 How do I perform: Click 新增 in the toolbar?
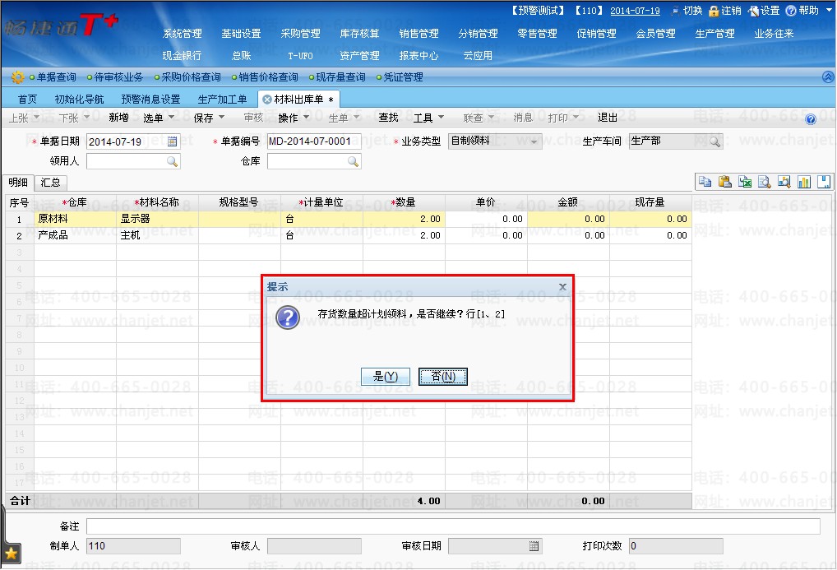(x=118, y=118)
